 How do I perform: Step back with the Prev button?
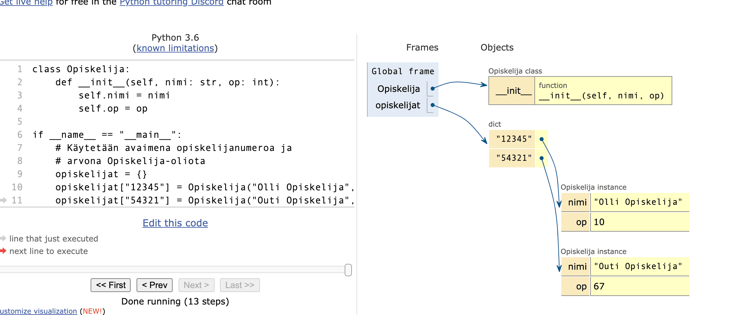pyautogui.click(x=154, y=285)
